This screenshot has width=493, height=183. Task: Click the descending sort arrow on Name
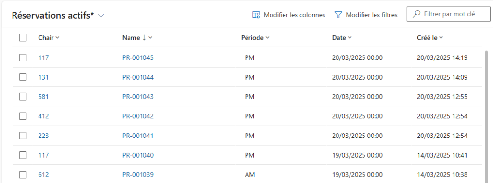tap(144, 38)
